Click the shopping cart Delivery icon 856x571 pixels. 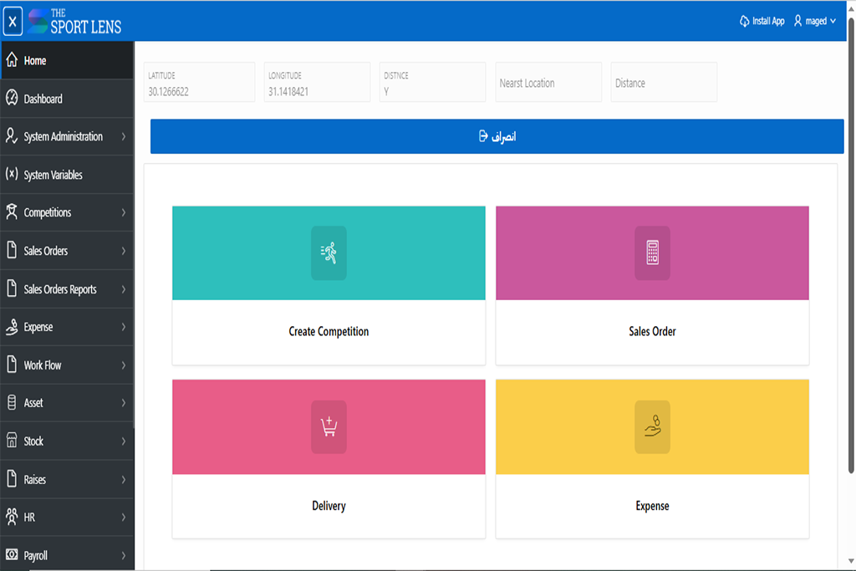click(329, 427)
